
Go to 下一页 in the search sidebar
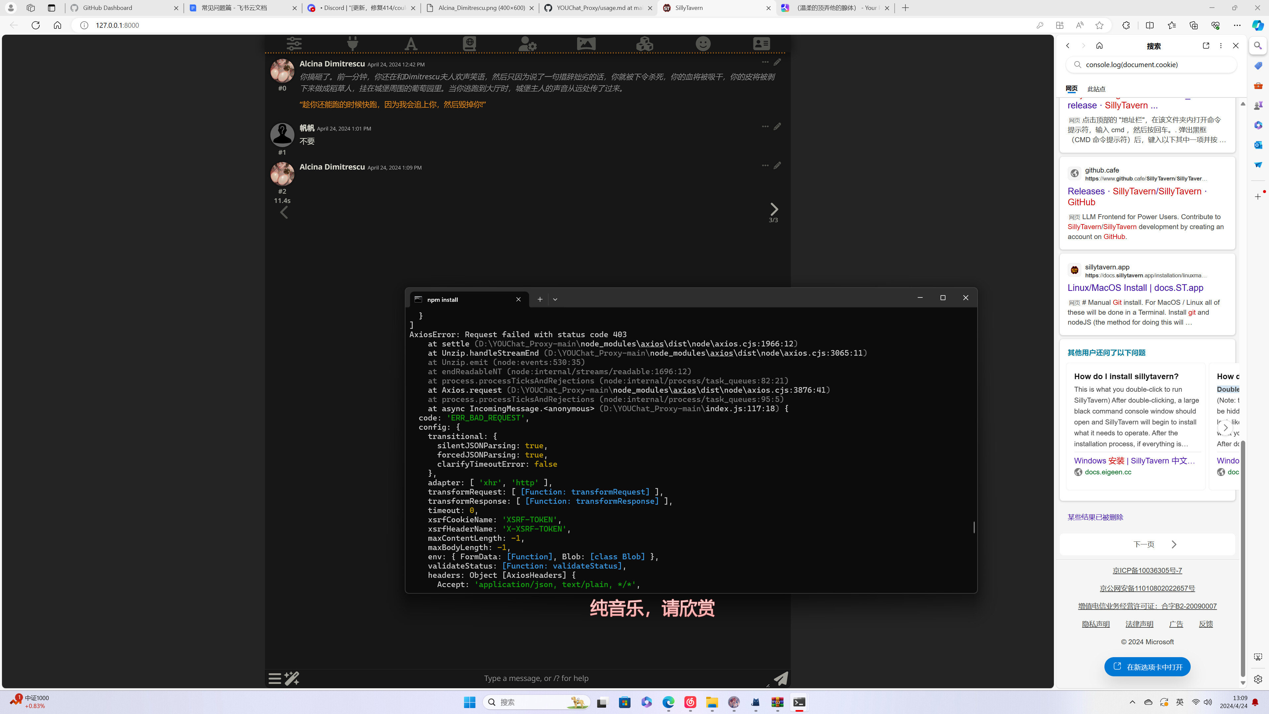(1144, 544)
